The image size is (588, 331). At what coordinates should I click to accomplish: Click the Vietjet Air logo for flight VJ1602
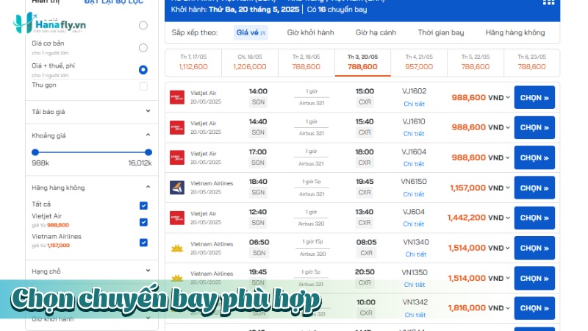pyautogui.click(x=177, y=97)
